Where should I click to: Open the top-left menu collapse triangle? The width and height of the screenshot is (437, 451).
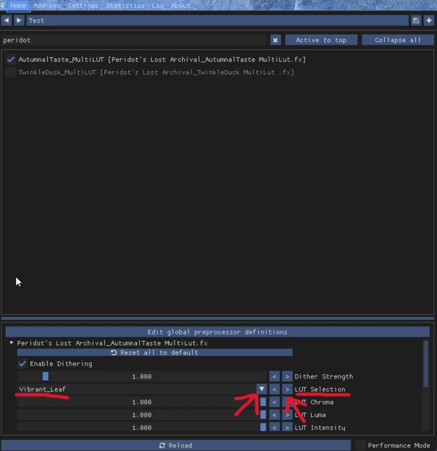point(3,5)
